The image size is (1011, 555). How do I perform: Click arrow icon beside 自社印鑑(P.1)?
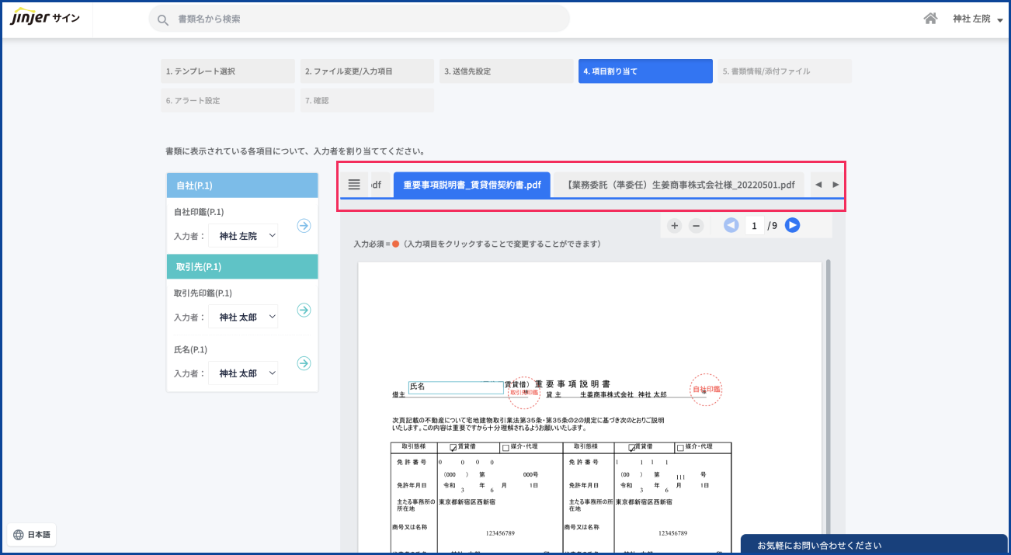[304, 226]
